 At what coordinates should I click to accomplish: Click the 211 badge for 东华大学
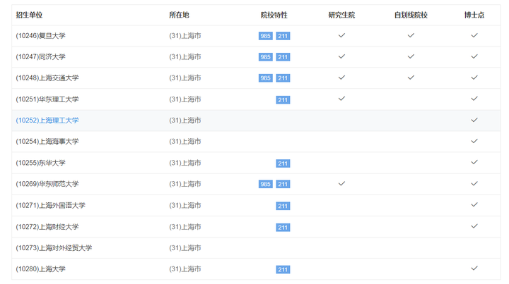pyautogui.click(x=283, y=163)
